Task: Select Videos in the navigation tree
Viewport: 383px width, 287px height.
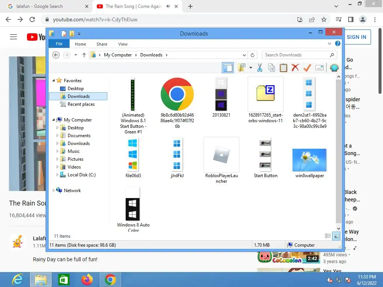Action: point(74,167)
